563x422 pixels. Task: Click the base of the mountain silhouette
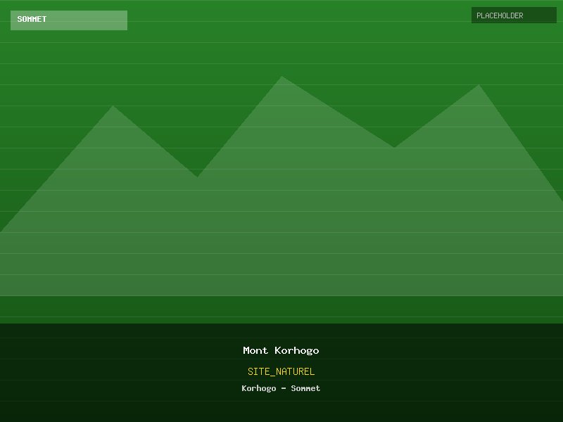coord(281,285)
